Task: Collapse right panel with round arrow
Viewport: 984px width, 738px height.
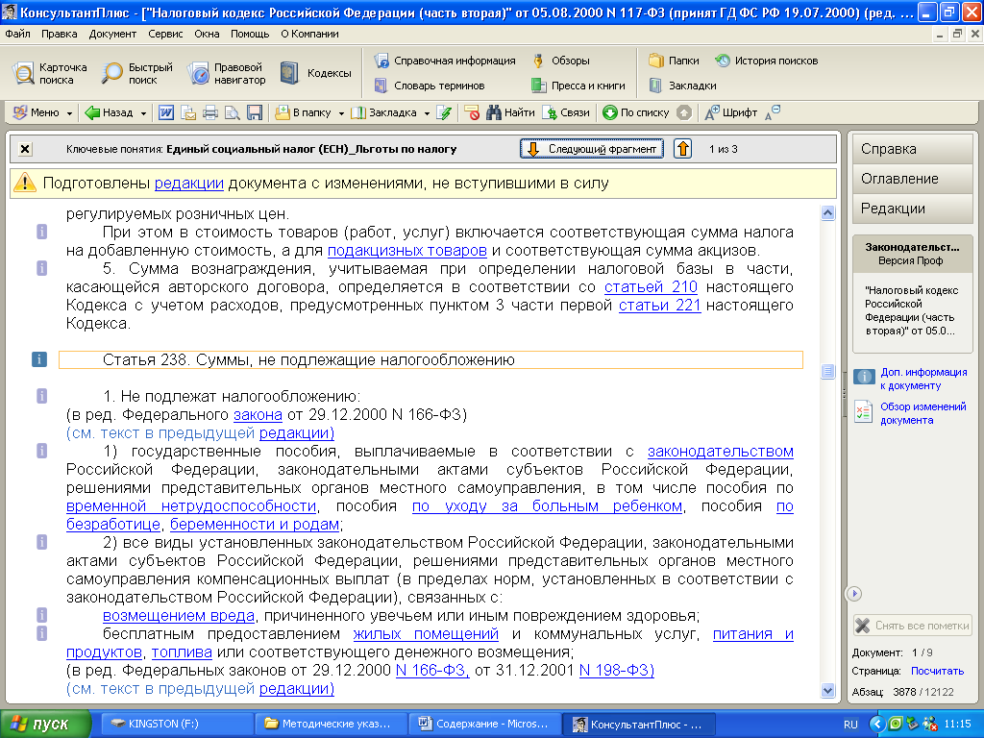Action: (x=853, y=594)
